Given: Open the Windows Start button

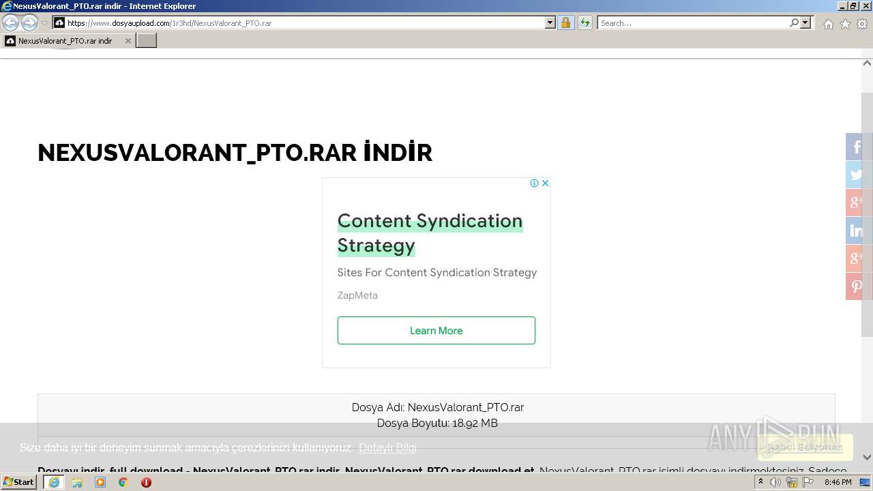Looking at the screenshot, I should click(x=18, y=482).
